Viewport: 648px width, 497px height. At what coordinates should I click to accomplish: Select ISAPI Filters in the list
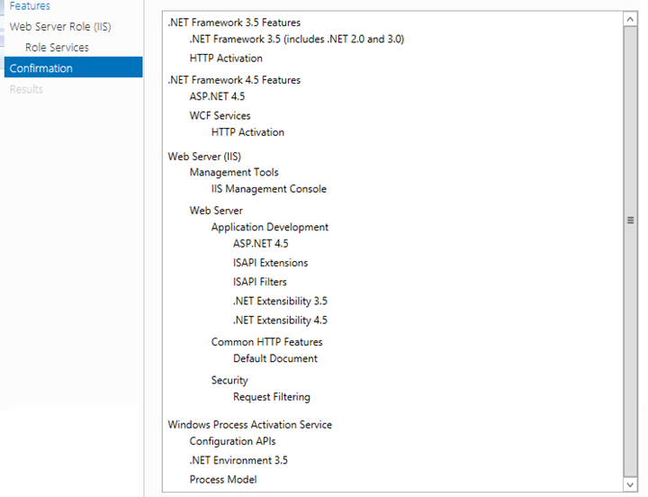(260, 282)
